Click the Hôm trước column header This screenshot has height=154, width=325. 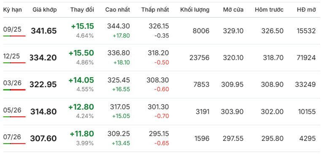269,10
